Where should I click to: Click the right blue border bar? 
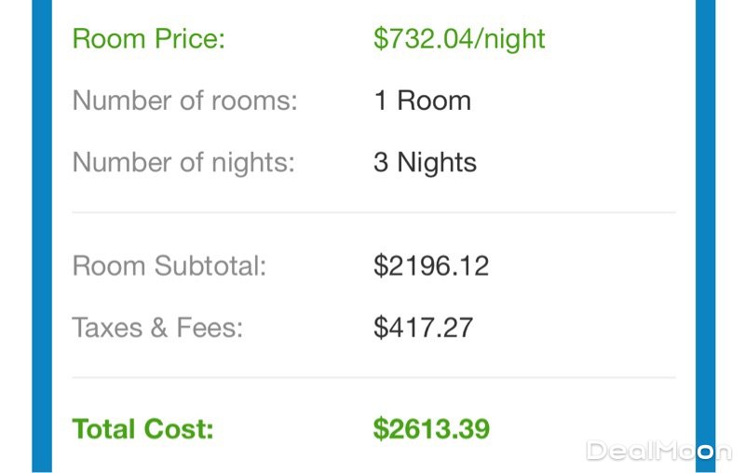[x=705, y=233]
